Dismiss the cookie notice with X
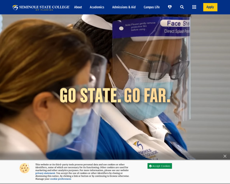The image size is (230, 184). [x=225, y=156]
